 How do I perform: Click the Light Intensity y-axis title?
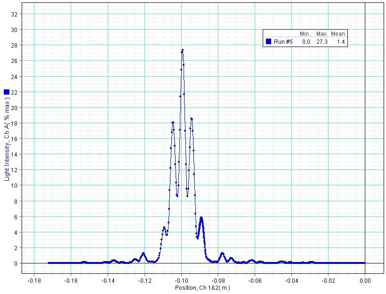point(7,139)
